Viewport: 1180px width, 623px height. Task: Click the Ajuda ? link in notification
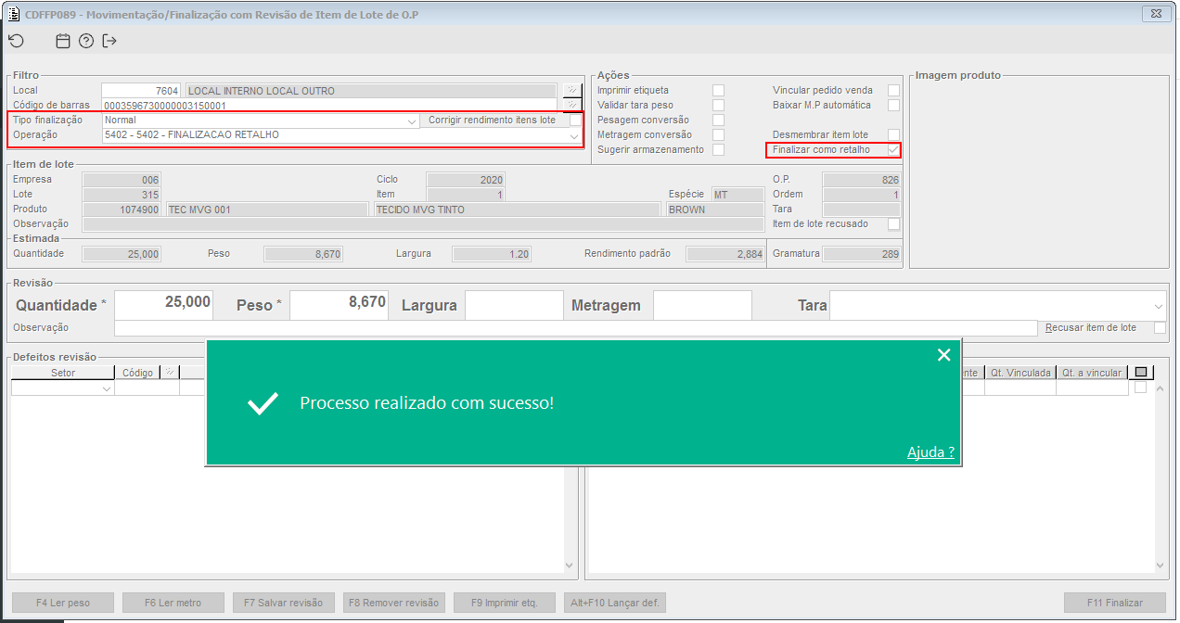(930, 451)
